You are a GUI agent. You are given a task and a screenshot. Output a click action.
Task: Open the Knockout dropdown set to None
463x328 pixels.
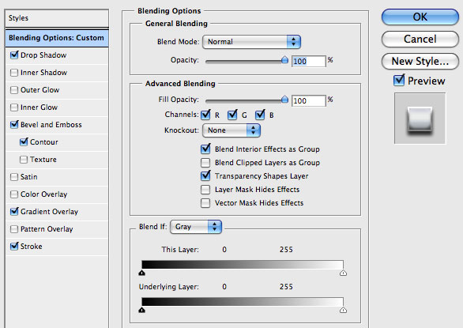231,130
